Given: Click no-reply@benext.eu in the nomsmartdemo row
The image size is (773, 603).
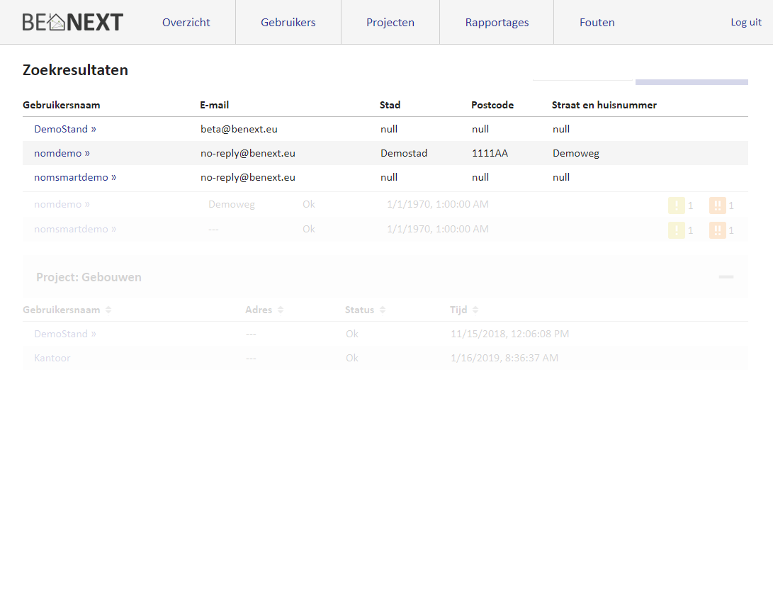Looking at the screenshot, I should click(248, 177).
